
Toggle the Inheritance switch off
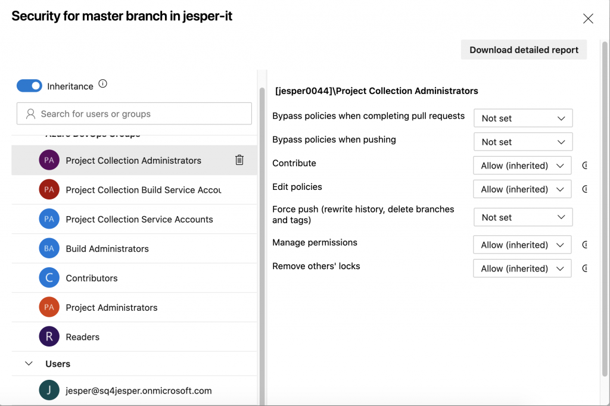(x=29, y=86)
